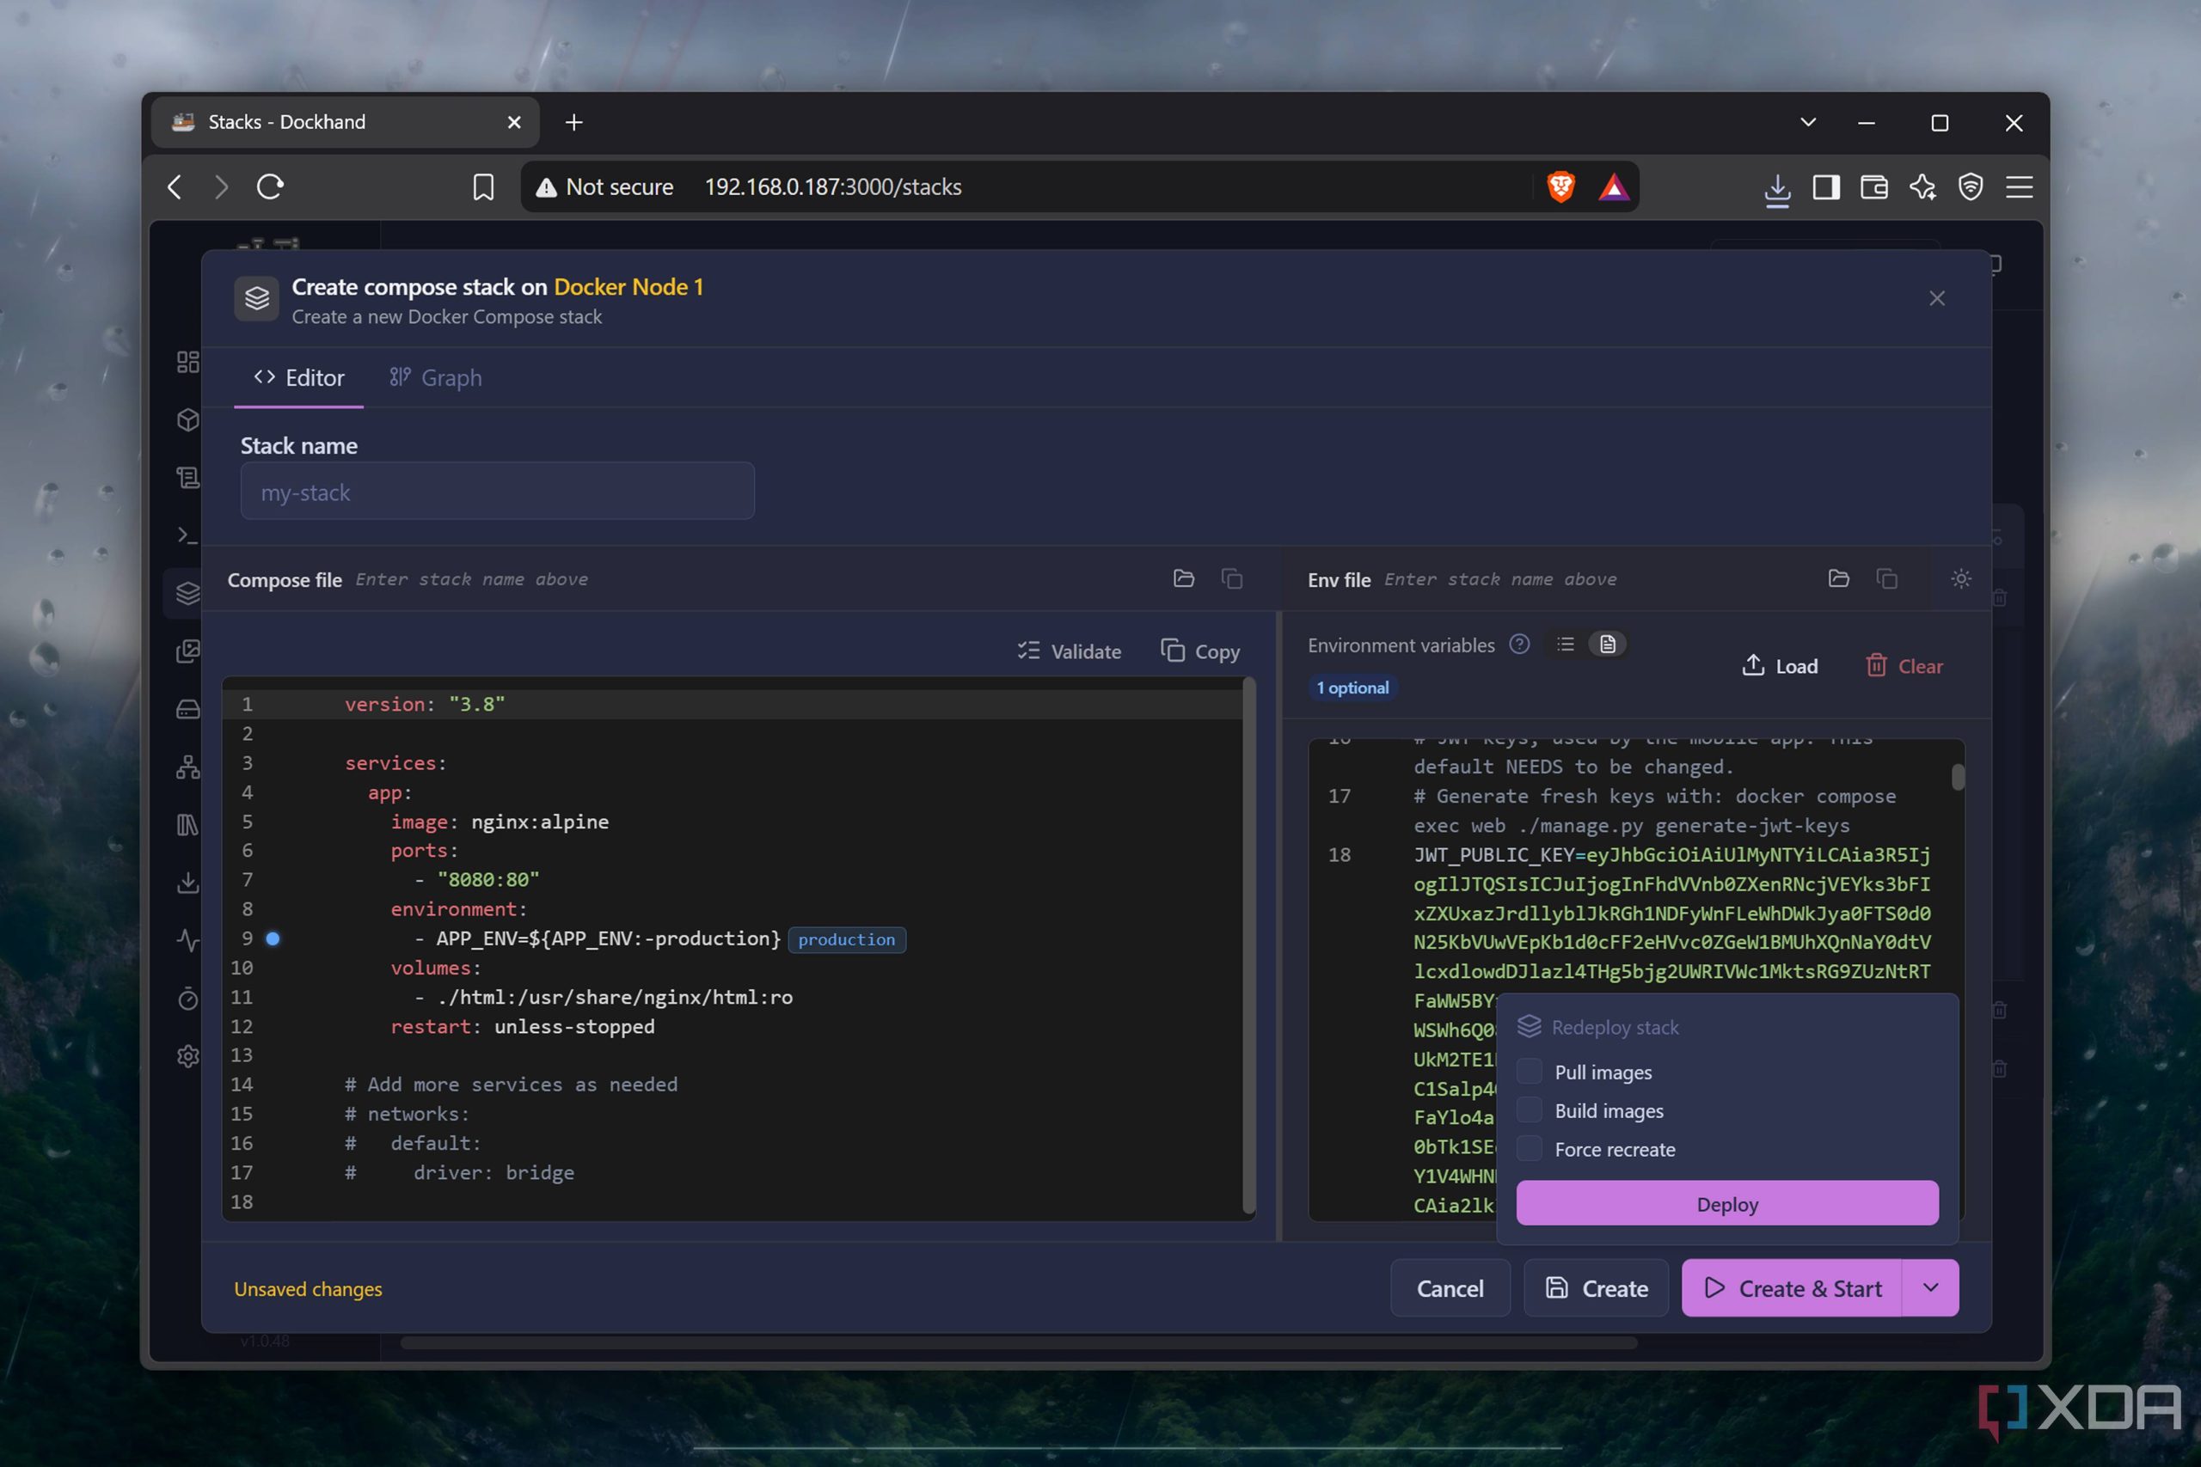
Task: Open browser downloads from the toolbar
Action: (x=1777, y=189)
